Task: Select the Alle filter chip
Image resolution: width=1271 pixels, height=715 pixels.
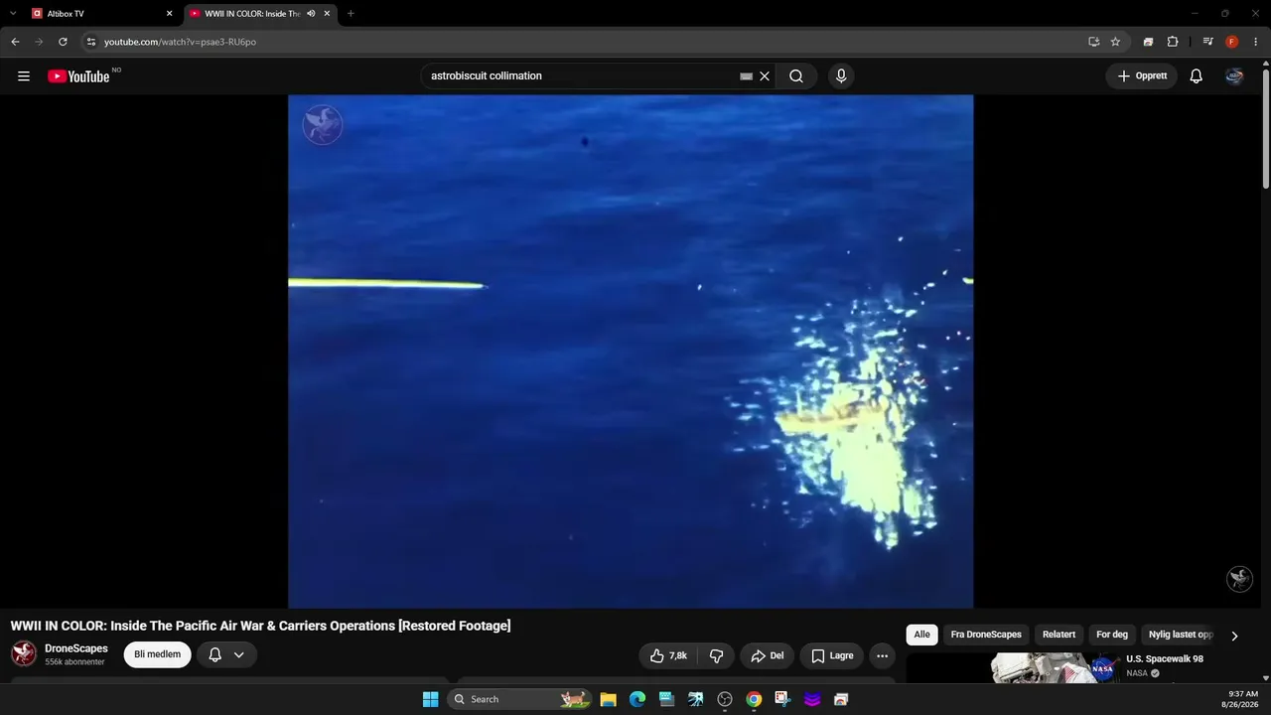Action: point(921,635)
